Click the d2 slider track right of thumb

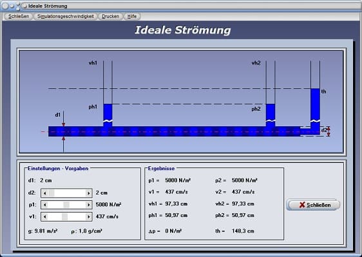70,193
